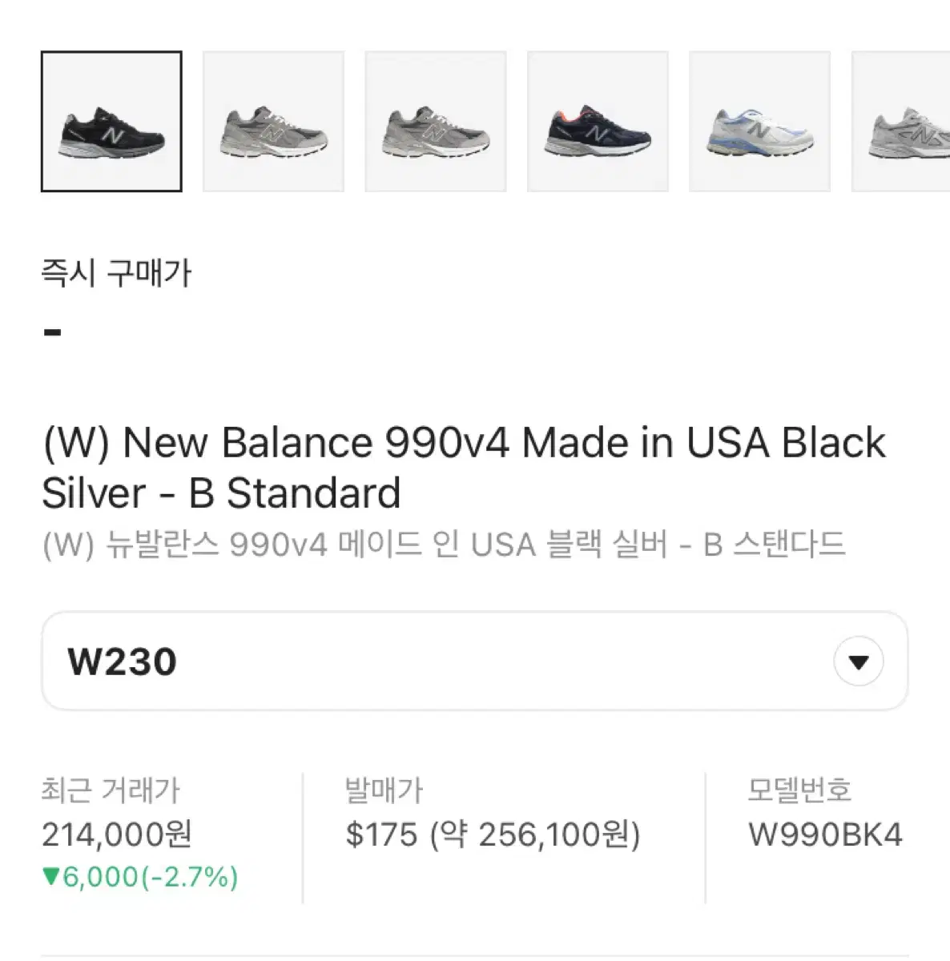950x961 pixels.
Task: Tap the 모델번호 label
Action: 799,790
